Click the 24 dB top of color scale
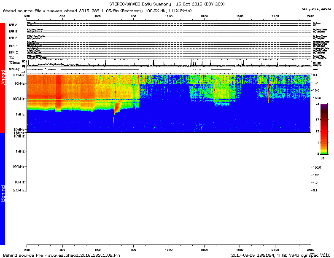 pyautogui.click(x=323, y=103)
